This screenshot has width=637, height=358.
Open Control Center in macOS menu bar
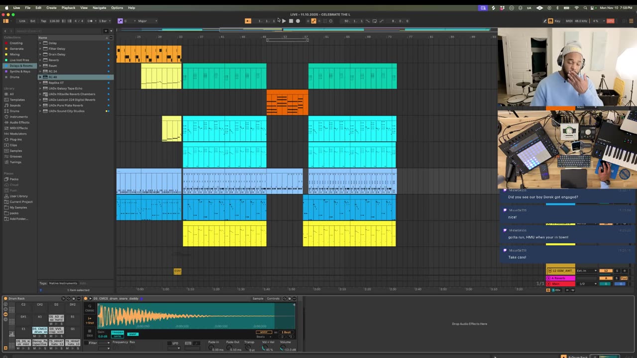pyautogui.click(x=593, y=7)
